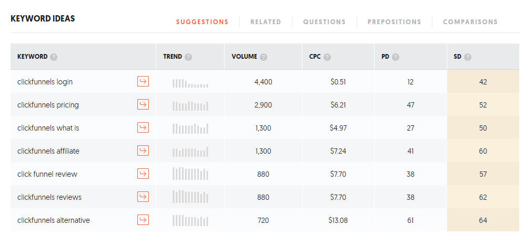
Task: Click help icon next to SD header
Action: point(468,57)
